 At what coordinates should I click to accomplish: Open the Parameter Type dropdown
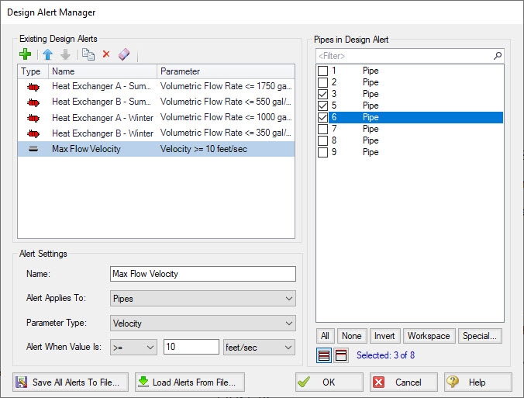click(x=203, y=323)
